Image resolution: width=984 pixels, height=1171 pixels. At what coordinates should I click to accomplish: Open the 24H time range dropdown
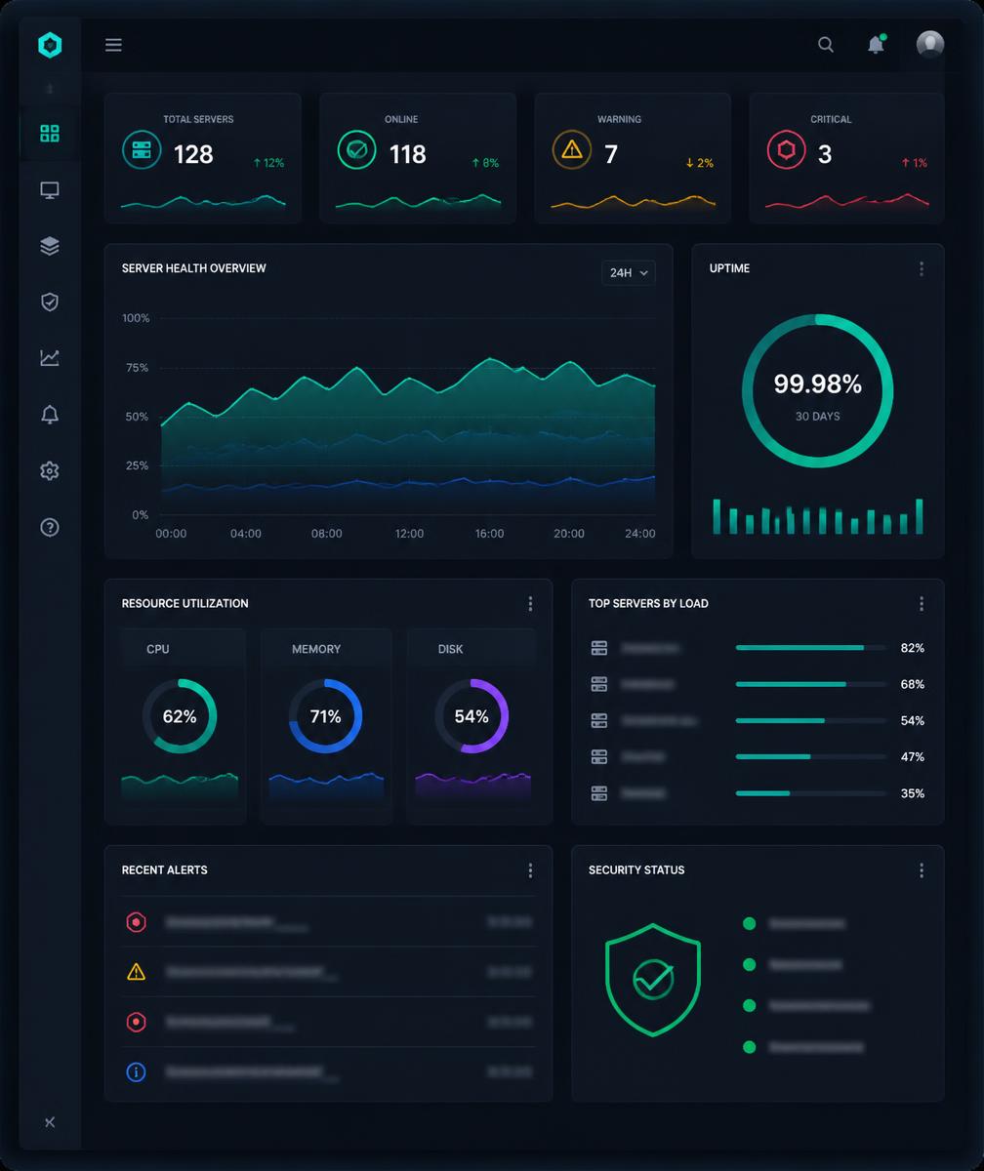click(629, 273)
